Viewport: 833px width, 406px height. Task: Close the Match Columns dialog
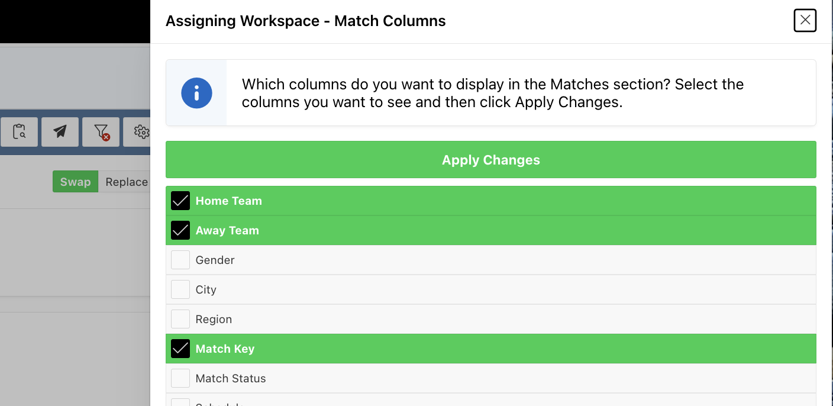805,21
